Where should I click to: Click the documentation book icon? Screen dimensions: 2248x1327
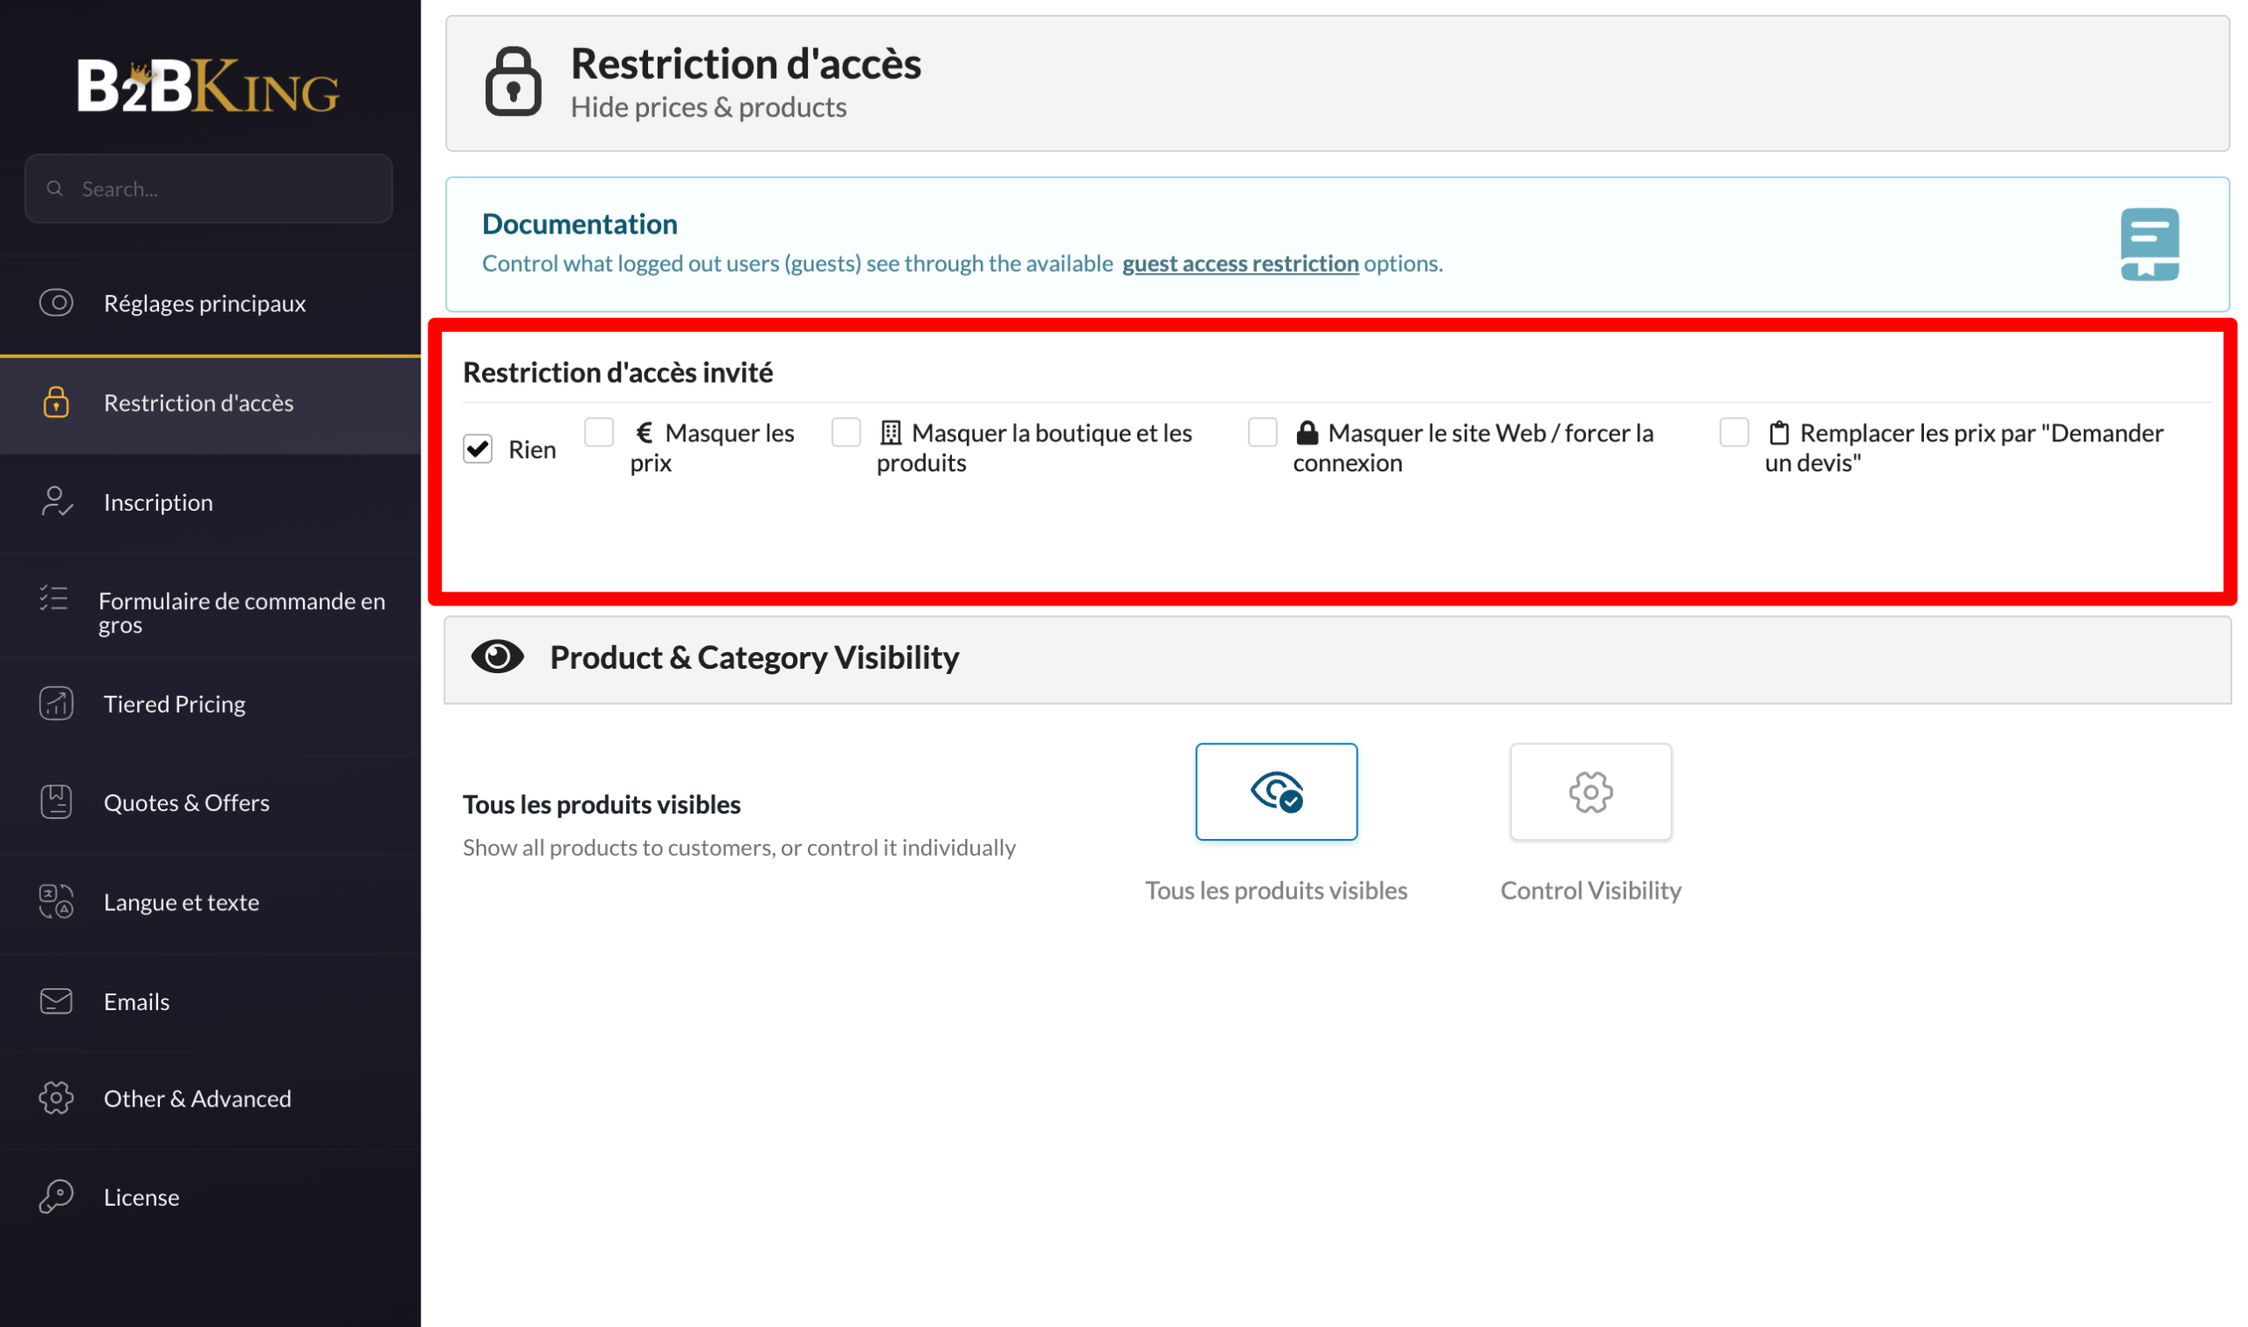(x=2149, y=244)
